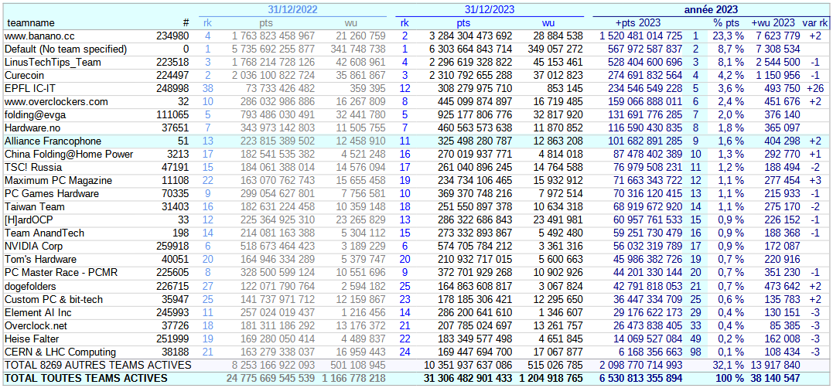Click the TOTAL TOUTES TEAMS ACTIVES label
The image size is (833, 388).
(x=86, y=378)
